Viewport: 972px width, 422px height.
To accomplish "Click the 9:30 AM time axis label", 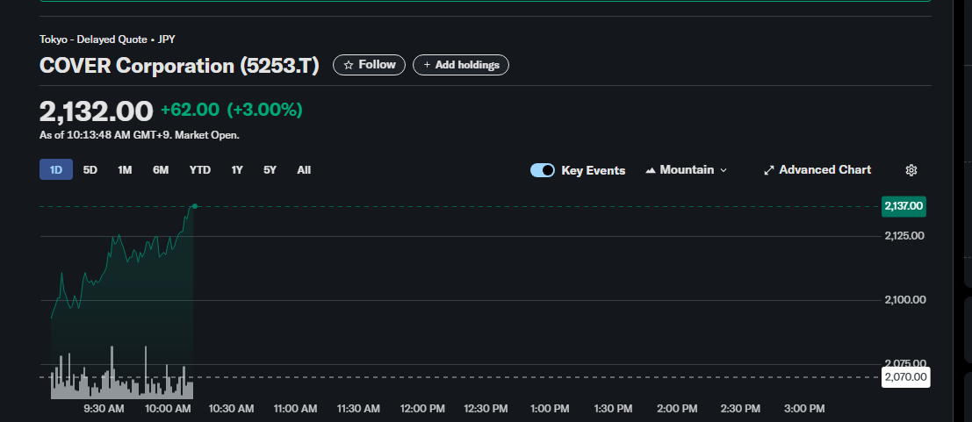I will (x=104, y=409).
